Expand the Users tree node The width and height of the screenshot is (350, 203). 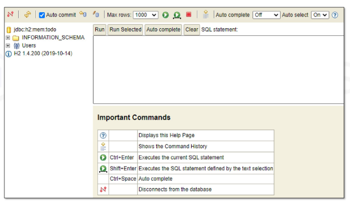tap(8, 46)
